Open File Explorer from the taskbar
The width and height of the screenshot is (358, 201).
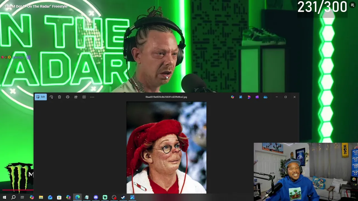pyautogui.click(x=41, y=197)
